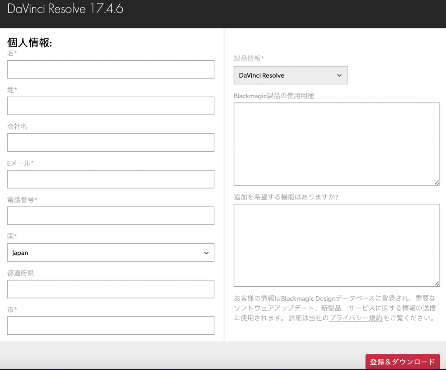Open the 製品情報 product dropdown

pyautogui.click(x=290, y=75)
